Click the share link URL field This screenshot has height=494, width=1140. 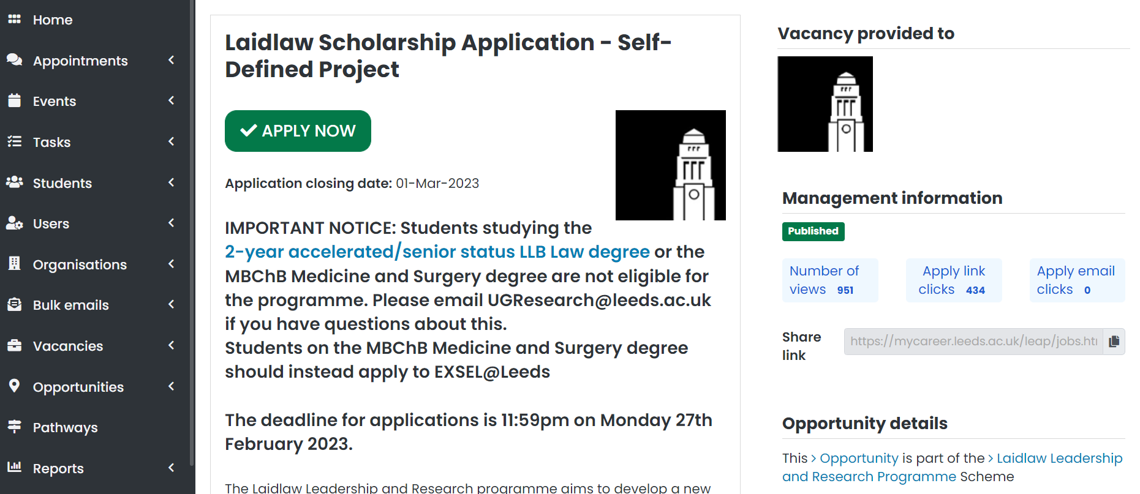973,342
